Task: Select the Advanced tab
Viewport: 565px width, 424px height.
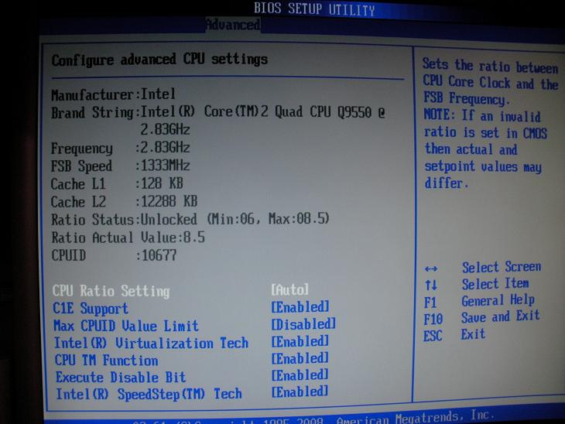Action: [233, 25]
